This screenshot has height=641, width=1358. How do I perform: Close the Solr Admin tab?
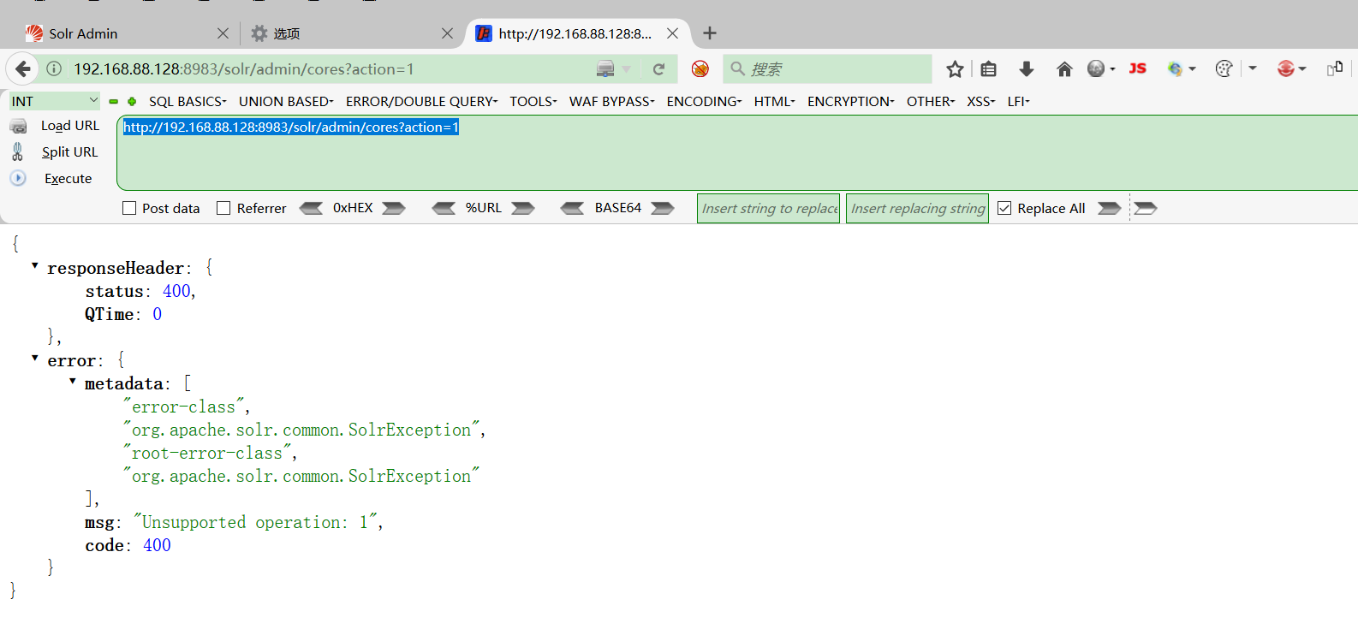click(223, 33)
